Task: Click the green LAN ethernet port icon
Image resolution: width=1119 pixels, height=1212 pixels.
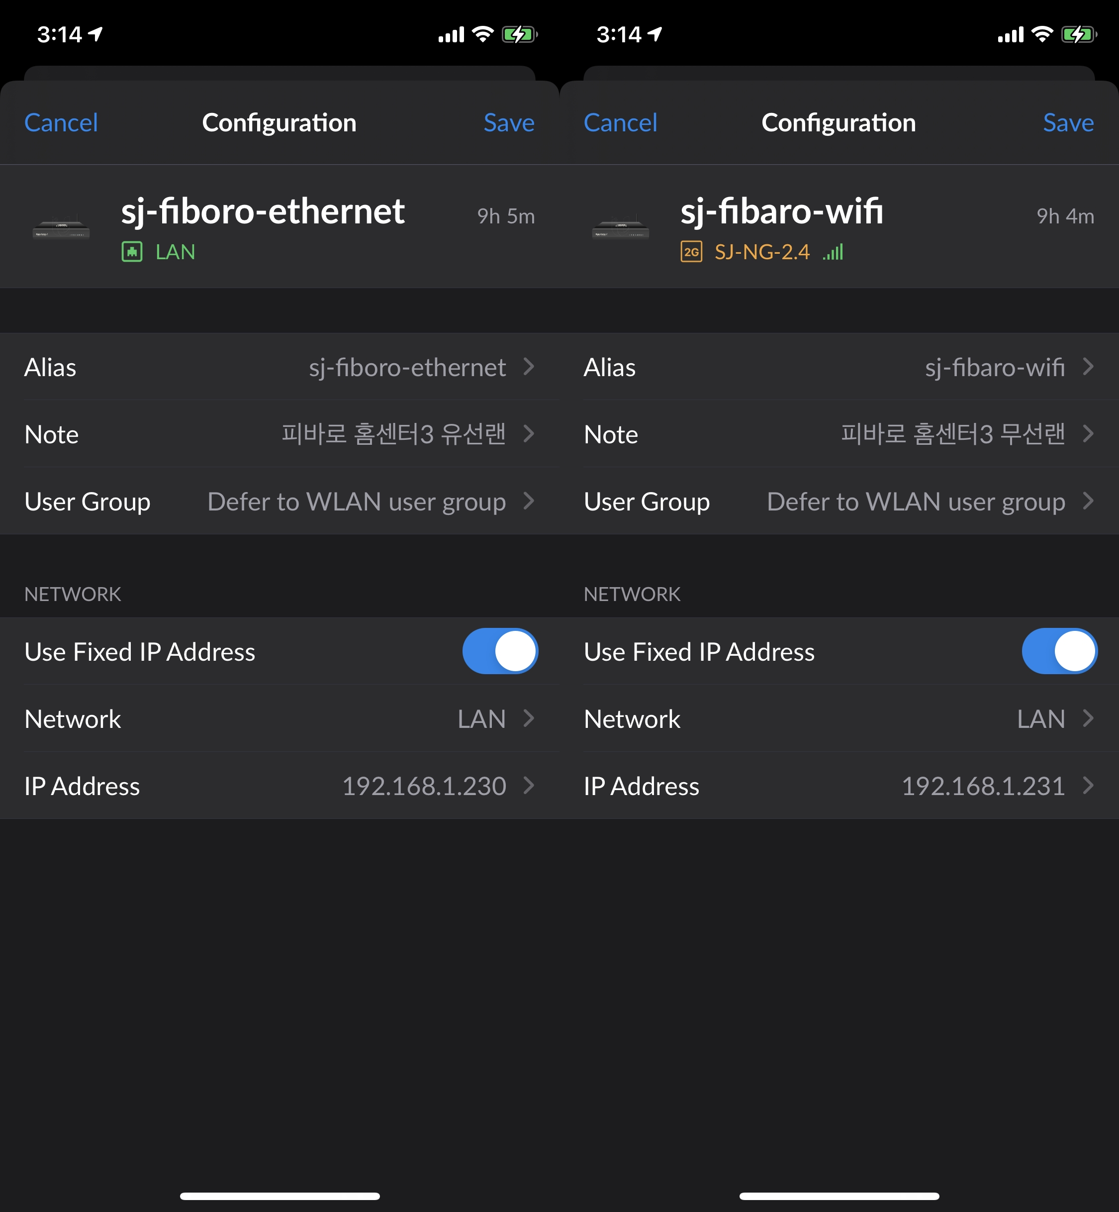Action: click(132, 251)
